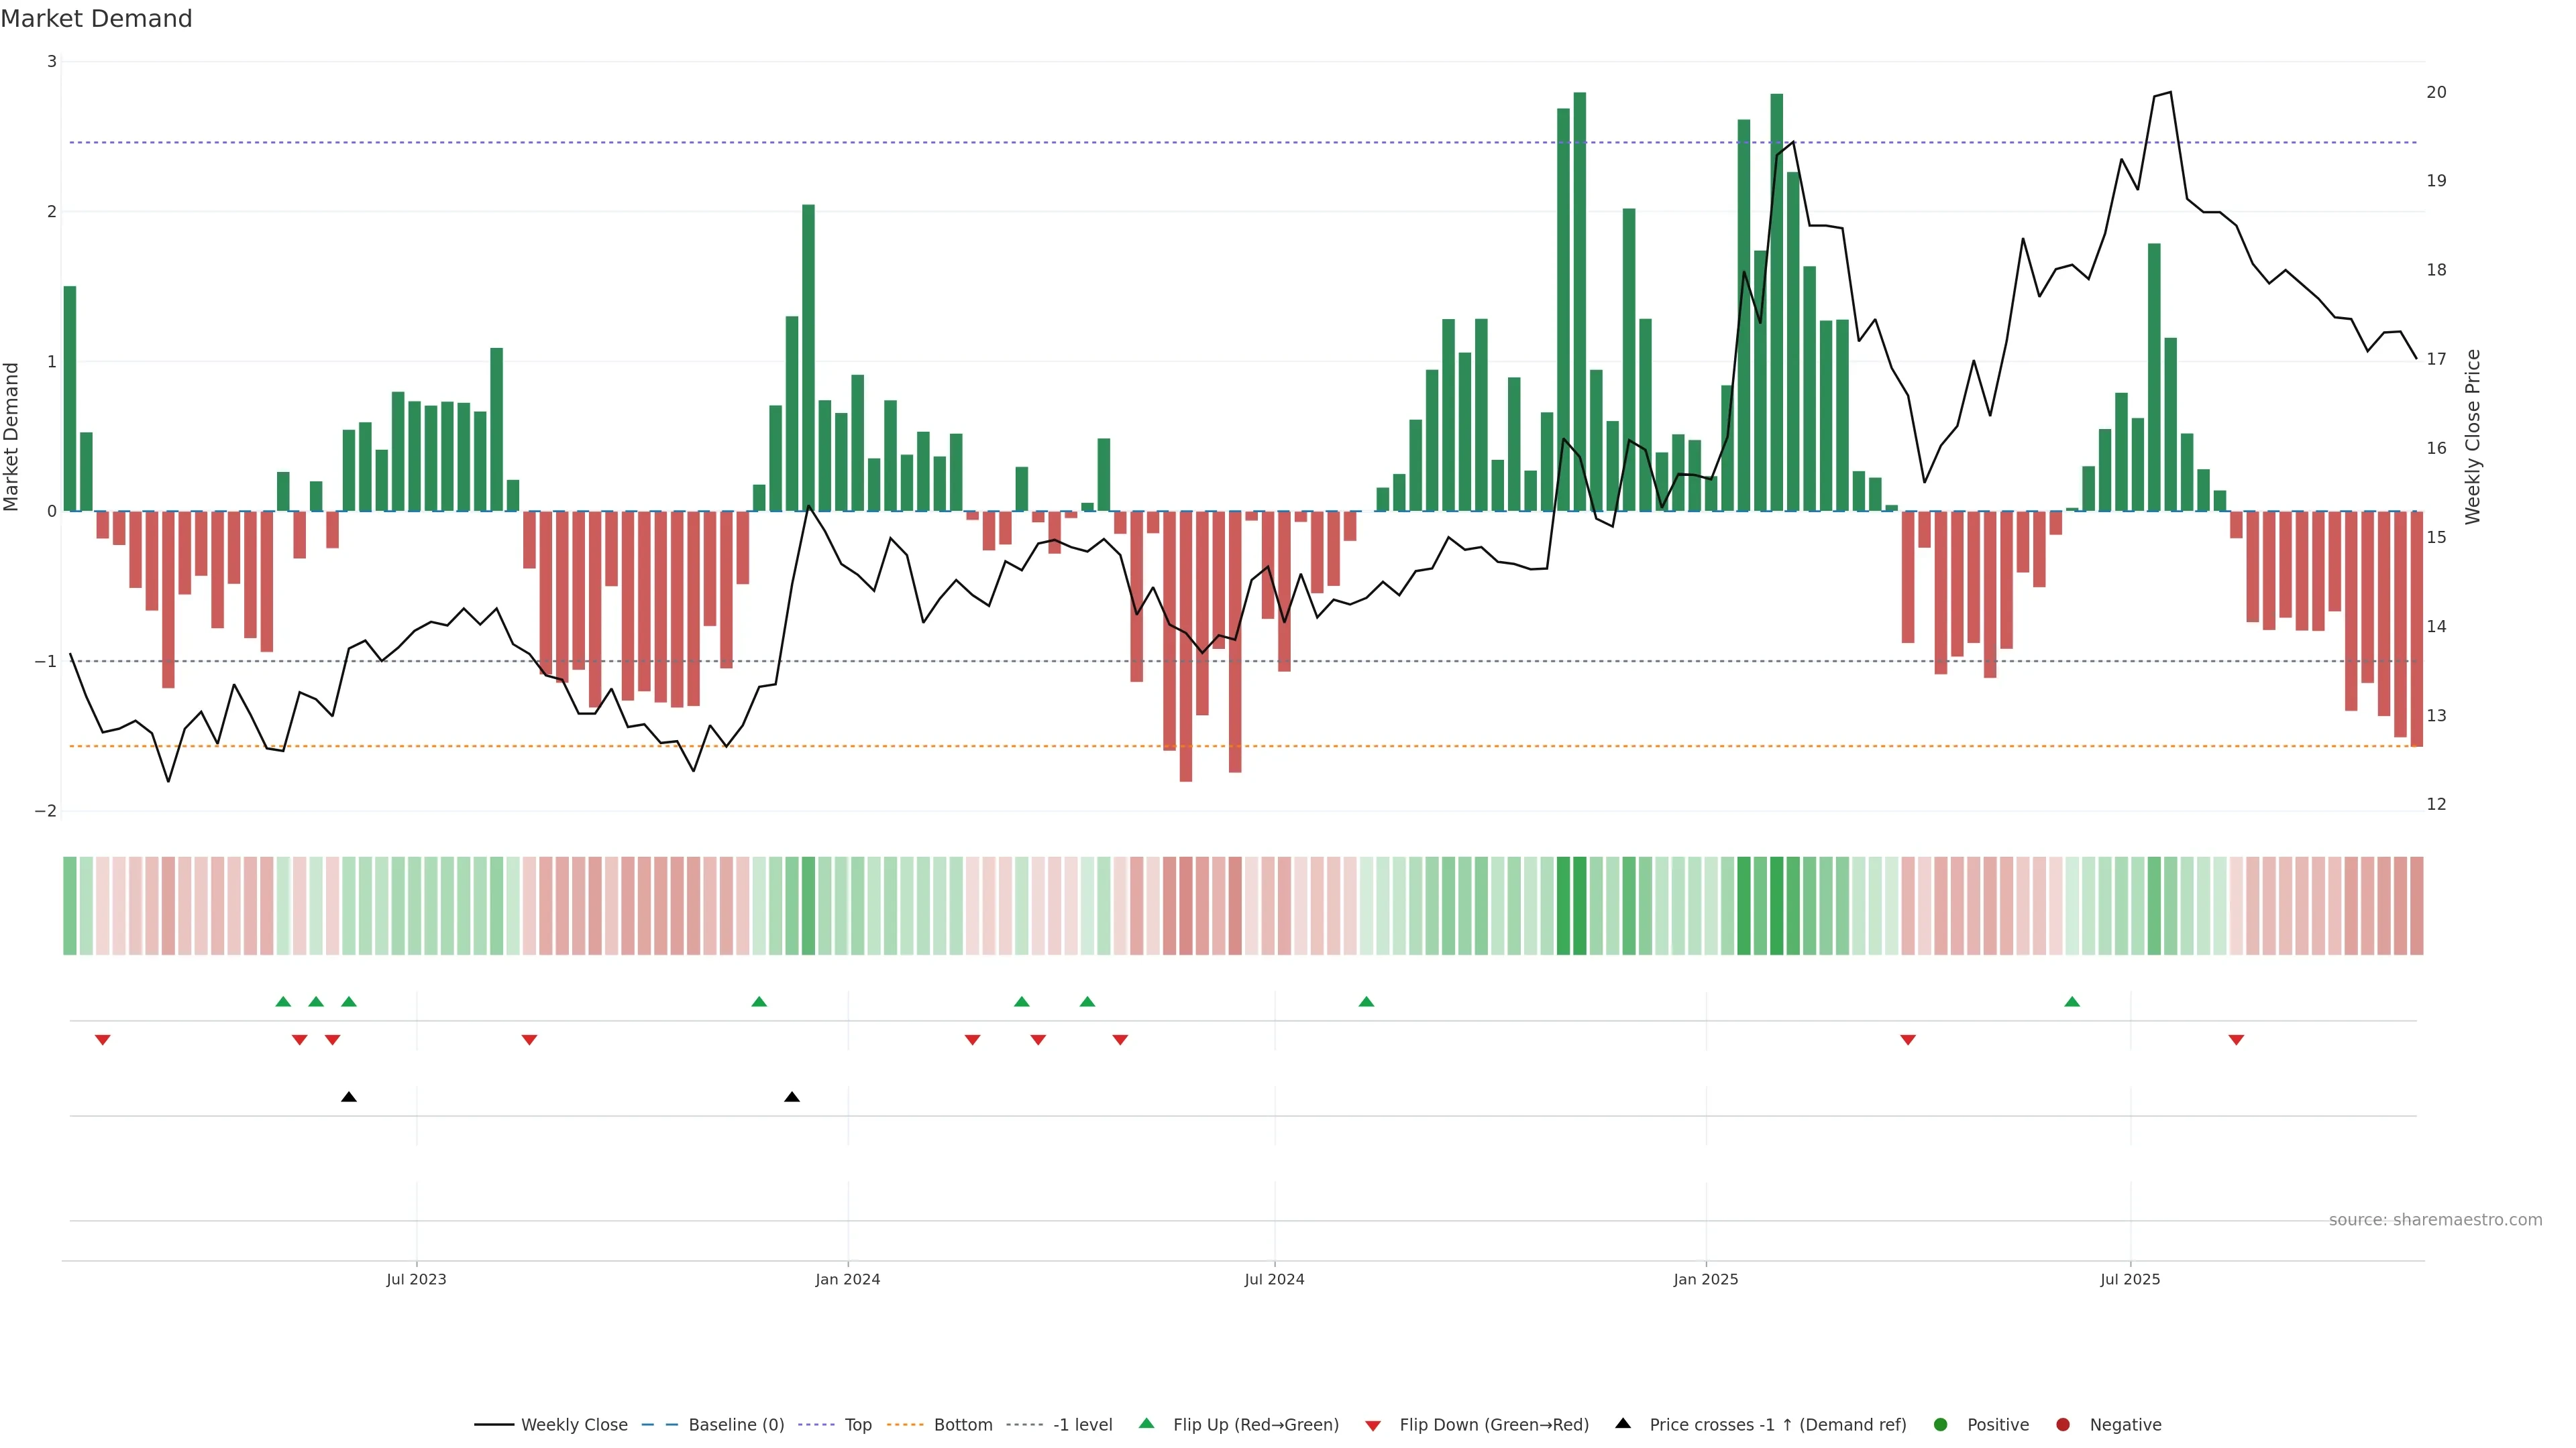Click green flip-up marker after Jul 2024
The width and height of the screenshot is (2576, 1448).
[x=1366, y=1002]
